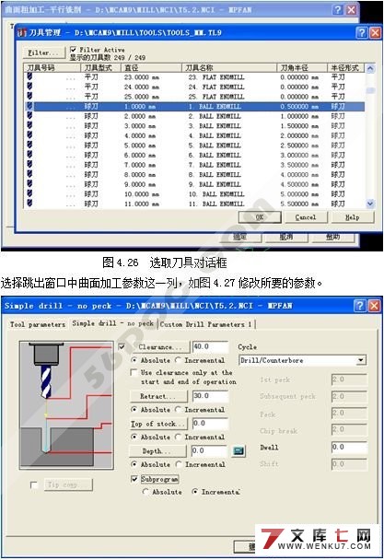The height and width of the screenshot is (560, 384).
Task: Click scroll up arrow of tool list
Action: pyautogui.click(x=370, y=68)
